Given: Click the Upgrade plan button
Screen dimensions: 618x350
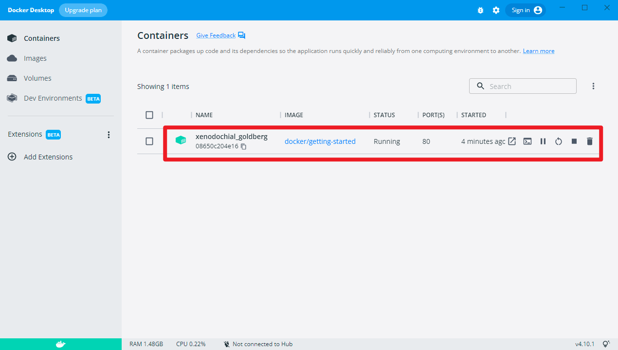Looking at the screenshot, I should [x=83, y=10].
